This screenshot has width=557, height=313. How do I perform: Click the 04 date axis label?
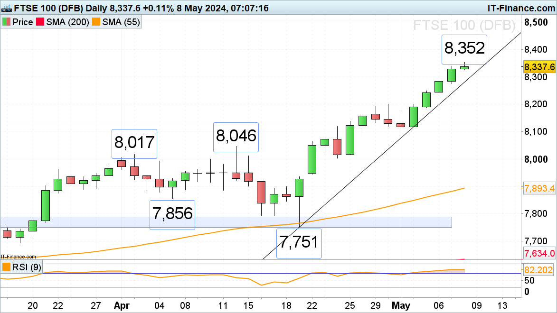point(160,305)
